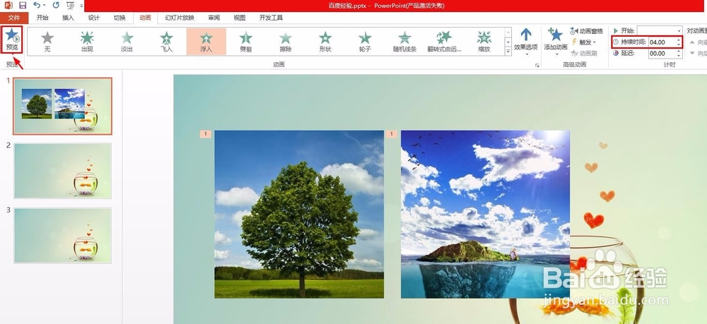Start slideshow from the quick access toolbar
The image size is (707, 324).
click(x=70, y=6)
